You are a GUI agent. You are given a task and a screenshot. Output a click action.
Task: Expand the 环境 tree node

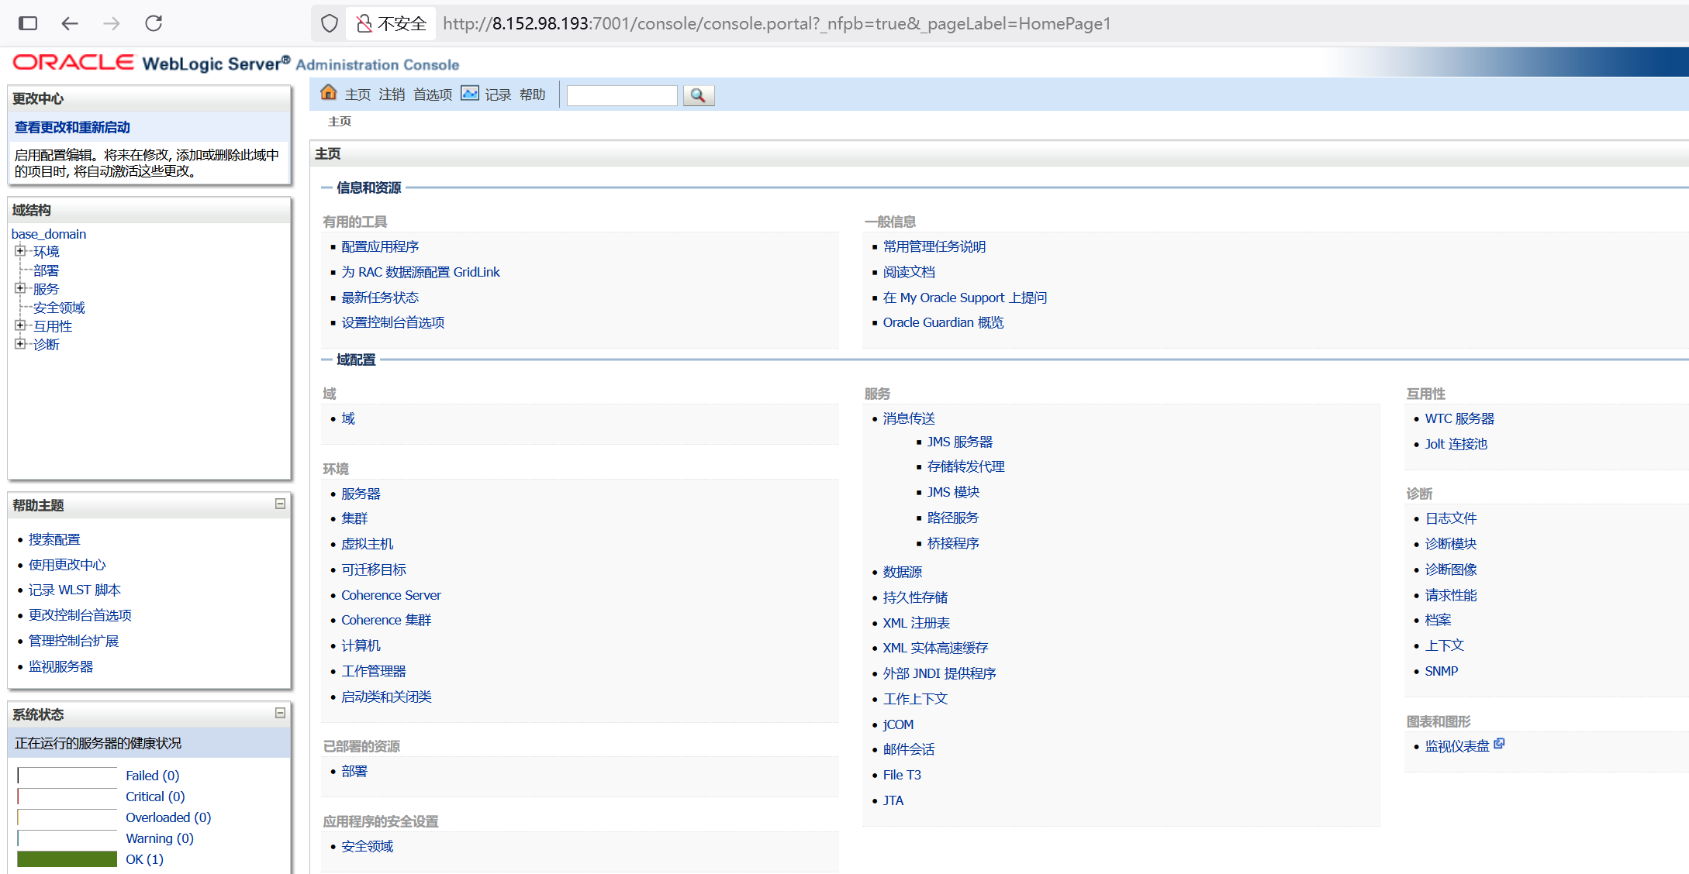click(x=20, y=251)
